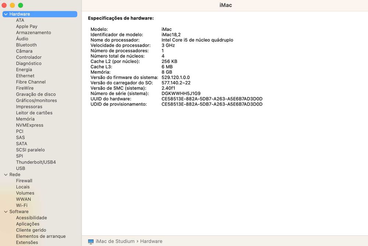Collapse the Hardware section chevron
The image size is (368, 246).
(x=6, y=14)
